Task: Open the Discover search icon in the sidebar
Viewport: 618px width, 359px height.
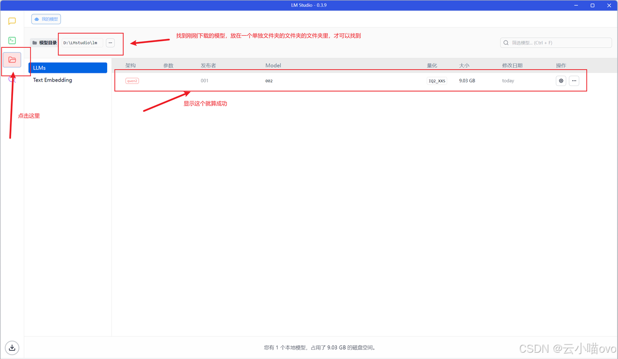Action: point(12,80)
